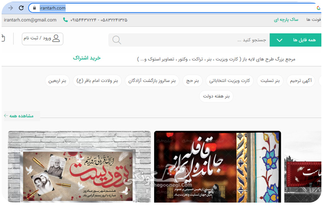Open the Arbaeen dark banner thumbnail
Image resolution: width=323 pixels, height=205 pixels.
point(217,167)
